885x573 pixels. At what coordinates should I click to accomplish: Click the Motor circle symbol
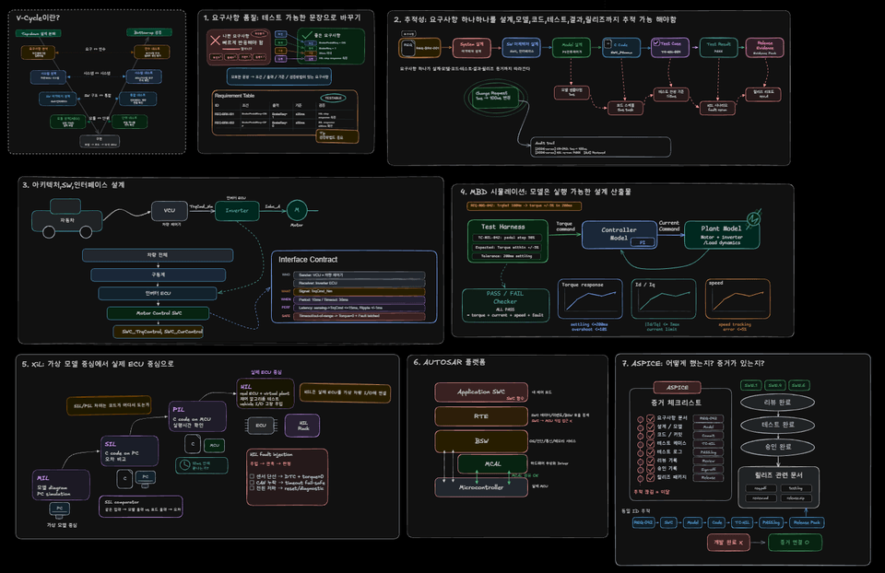[297, 210]
